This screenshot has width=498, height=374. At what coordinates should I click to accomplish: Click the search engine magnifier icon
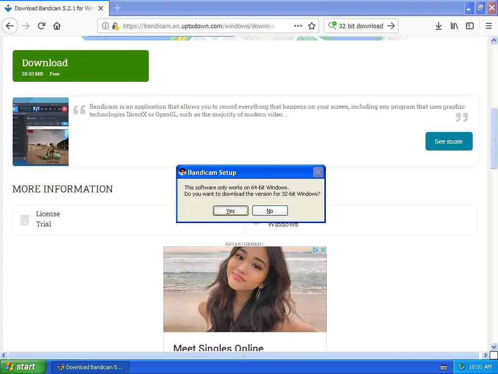(332, 25)
